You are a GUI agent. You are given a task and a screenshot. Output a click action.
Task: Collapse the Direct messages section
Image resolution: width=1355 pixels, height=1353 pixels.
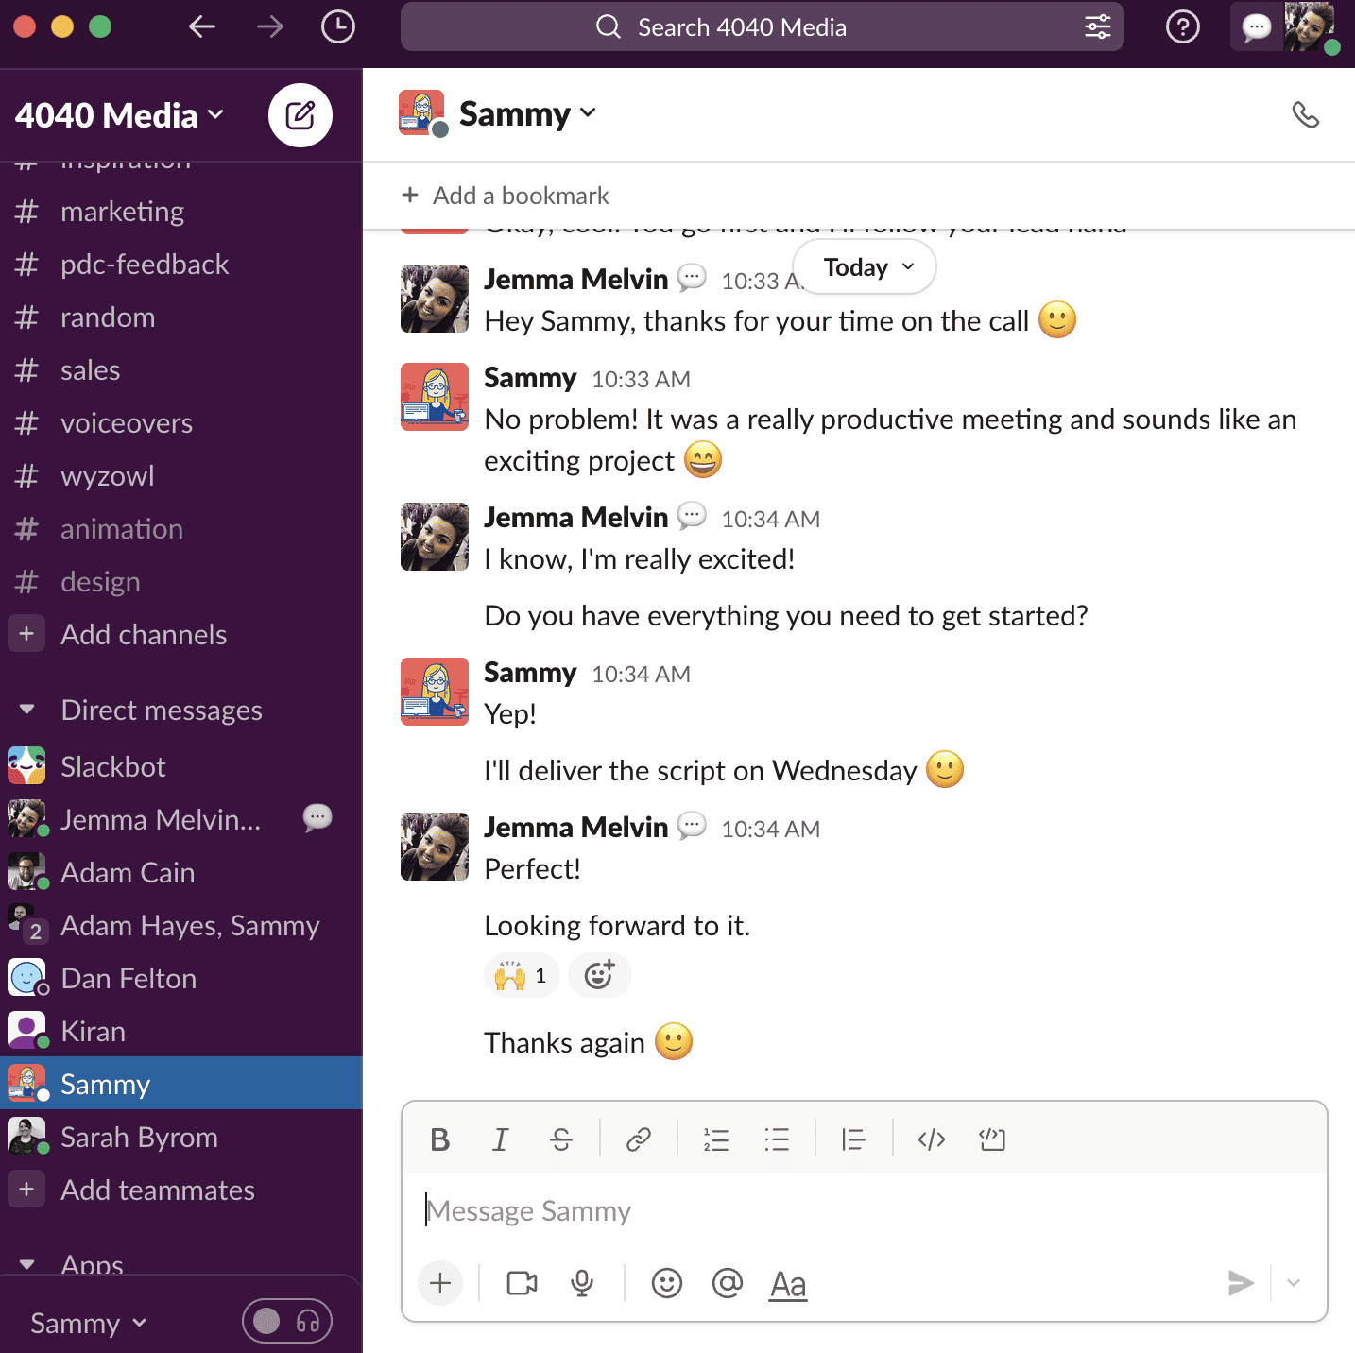tap(26, 710)
